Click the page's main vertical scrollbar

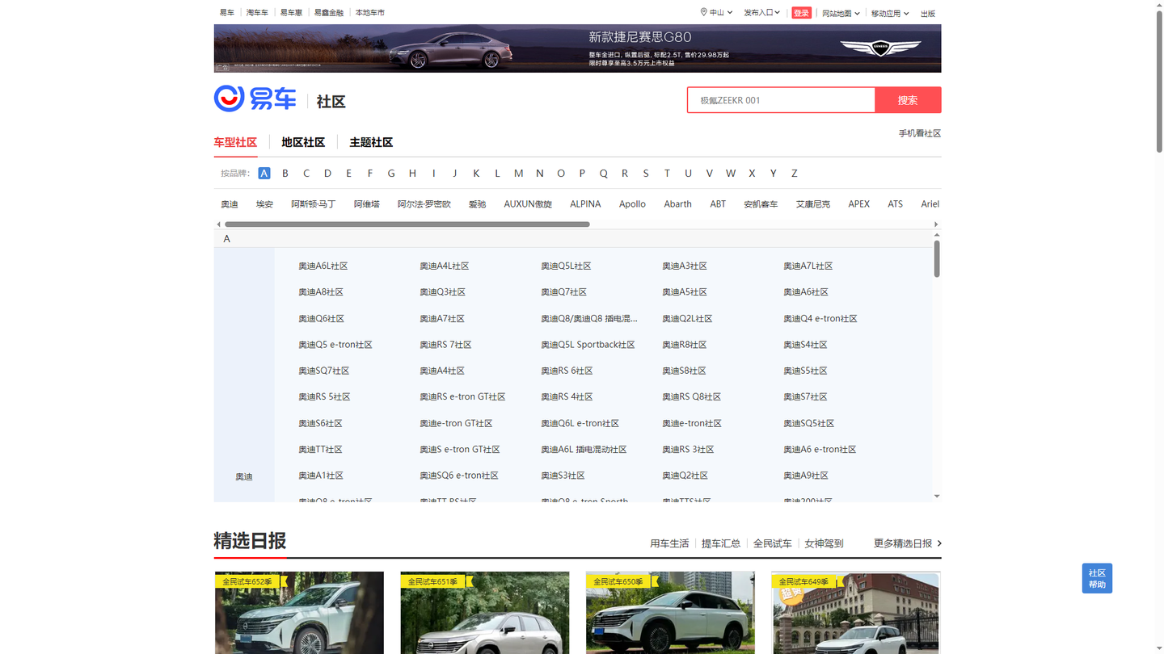[1159, 81]
